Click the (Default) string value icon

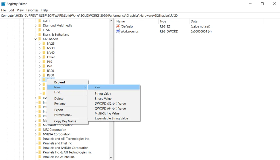click(x=118, y=26)
